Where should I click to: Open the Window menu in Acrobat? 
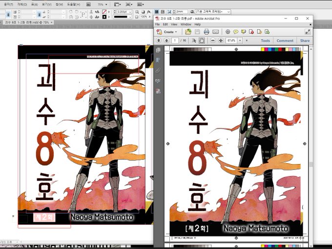coord(186,24)
